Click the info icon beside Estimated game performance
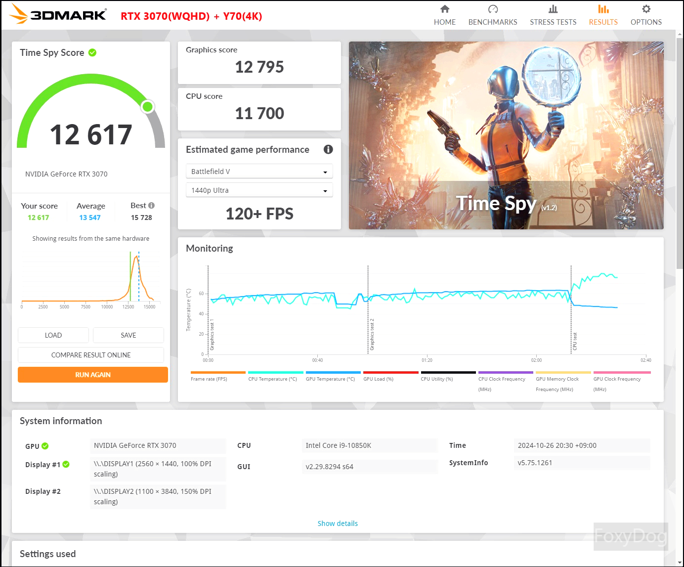This screenshot has width=684, height=567. point(328,149)
